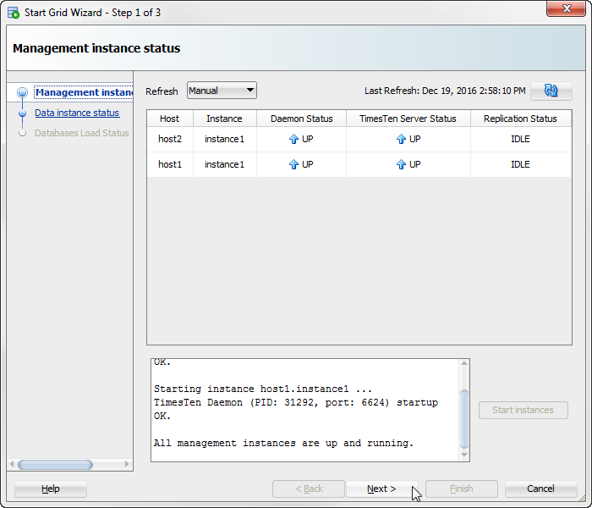Click host1 TimesTen Server up arrow icon
This screenshot has width=592, height=508.
click(401, 164)
